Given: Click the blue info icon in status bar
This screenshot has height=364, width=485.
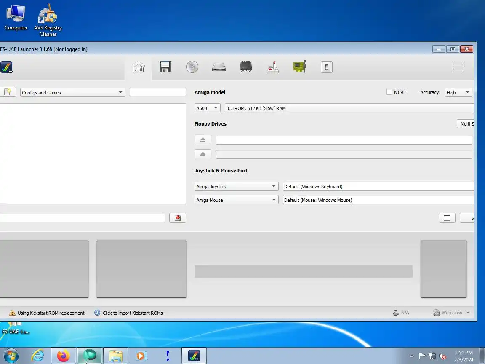Looking at the screenshot, I should pos(97,313).
